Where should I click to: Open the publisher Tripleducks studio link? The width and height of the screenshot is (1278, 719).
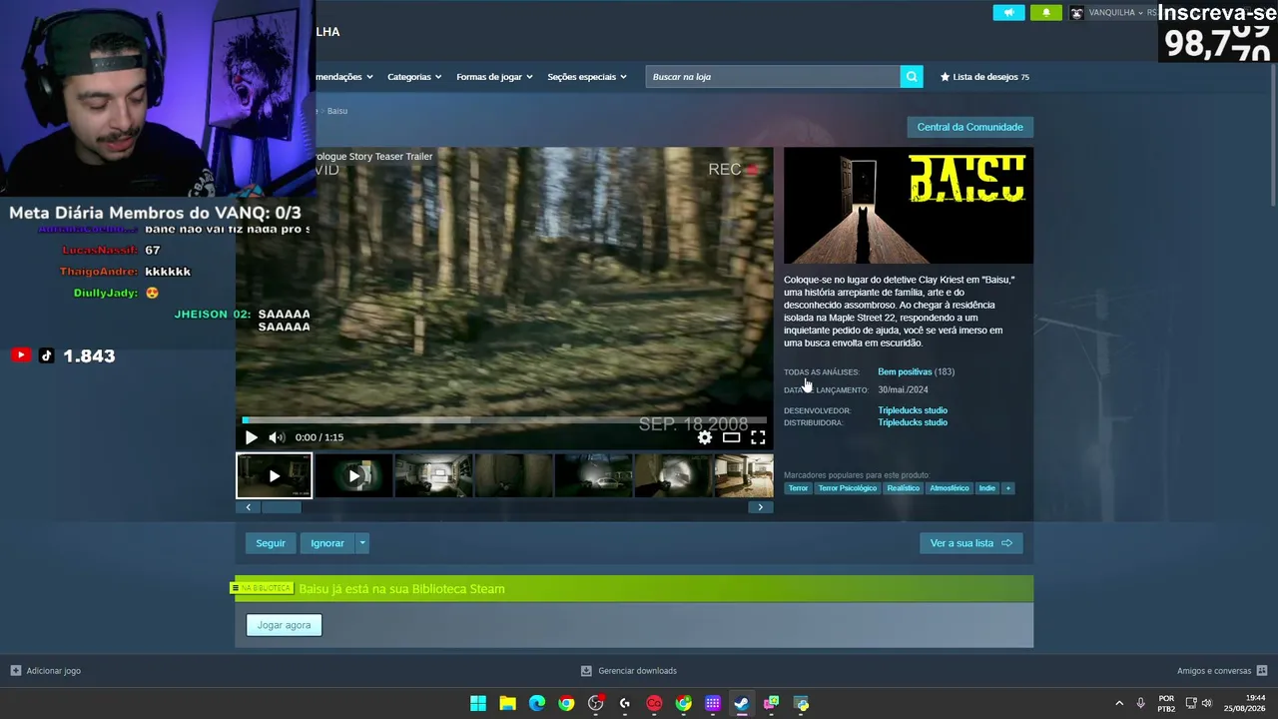913,422
